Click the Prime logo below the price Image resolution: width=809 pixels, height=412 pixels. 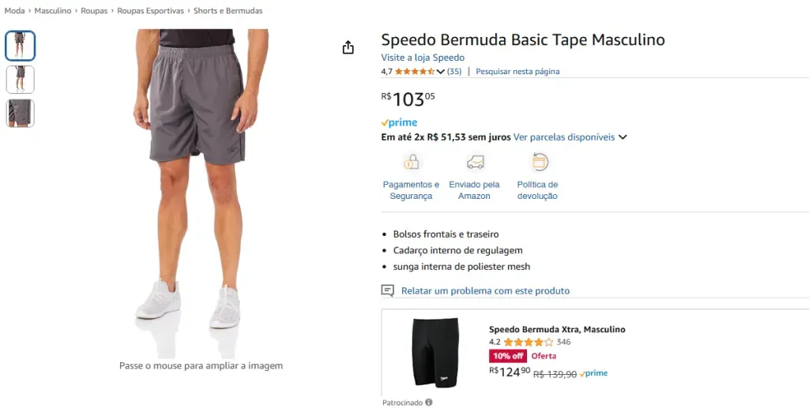pos(399,123)
